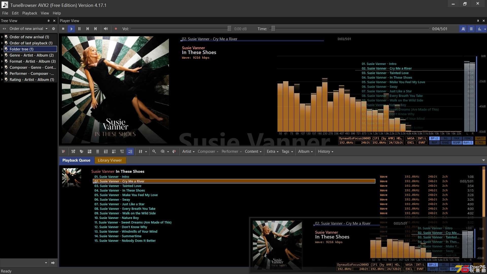The height and width of the screenshot is (274, 487).
Task: Open the Playback menu
Action: tap(30, 13)
